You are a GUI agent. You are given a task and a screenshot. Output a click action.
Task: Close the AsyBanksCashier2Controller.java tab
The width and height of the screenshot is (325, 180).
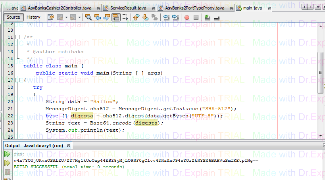coord(99,8)
